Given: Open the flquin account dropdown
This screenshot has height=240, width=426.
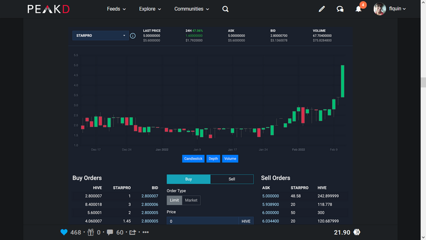Looking at the screenshot, I should pyautogui.click(x=397, y=9).
